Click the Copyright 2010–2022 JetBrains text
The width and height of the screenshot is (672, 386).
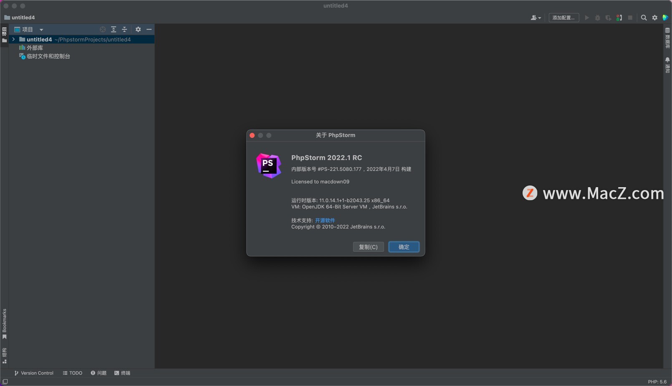coord(339,227)
